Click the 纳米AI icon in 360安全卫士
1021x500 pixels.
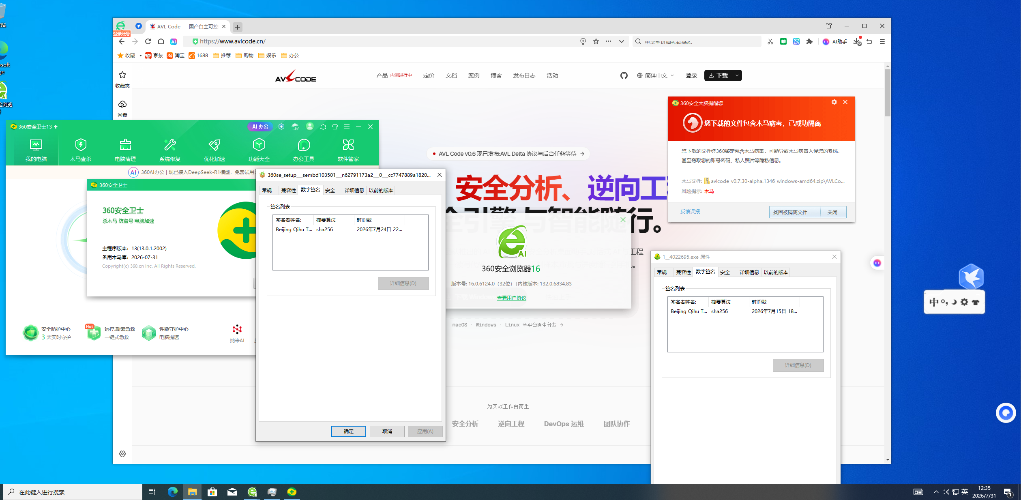(237, 333)
